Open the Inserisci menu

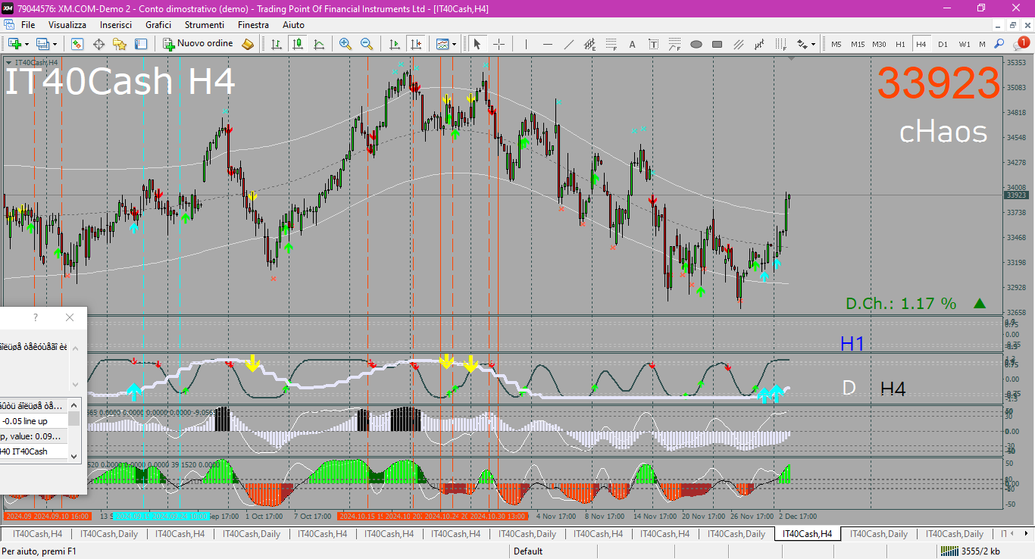pyautogui.click(x=116, y=25)
